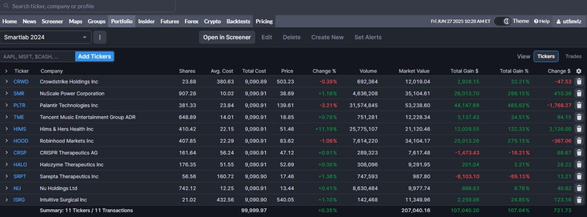Select the Tickers view option

point(546,56)
